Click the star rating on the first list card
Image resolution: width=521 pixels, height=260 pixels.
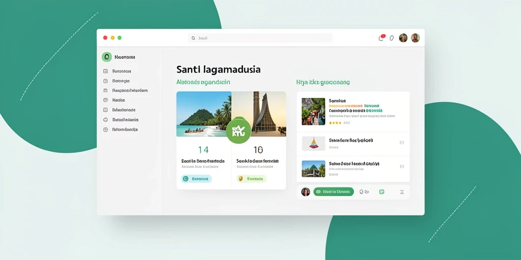335,123
